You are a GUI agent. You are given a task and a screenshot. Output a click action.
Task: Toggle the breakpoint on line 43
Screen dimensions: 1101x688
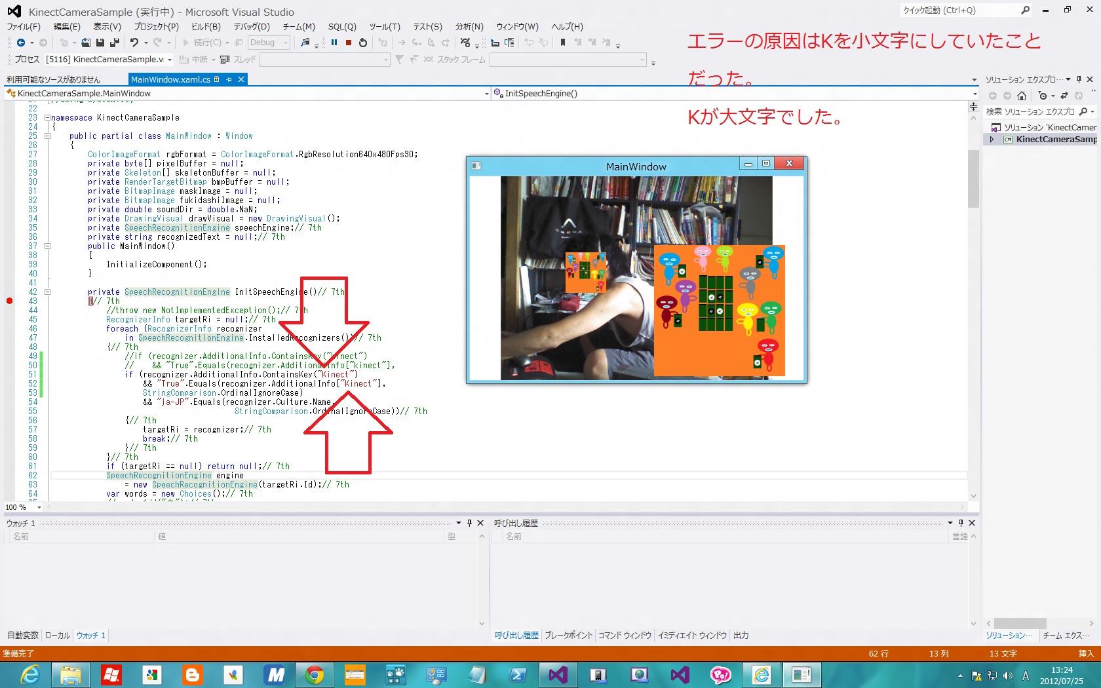[x=9, y=301]
